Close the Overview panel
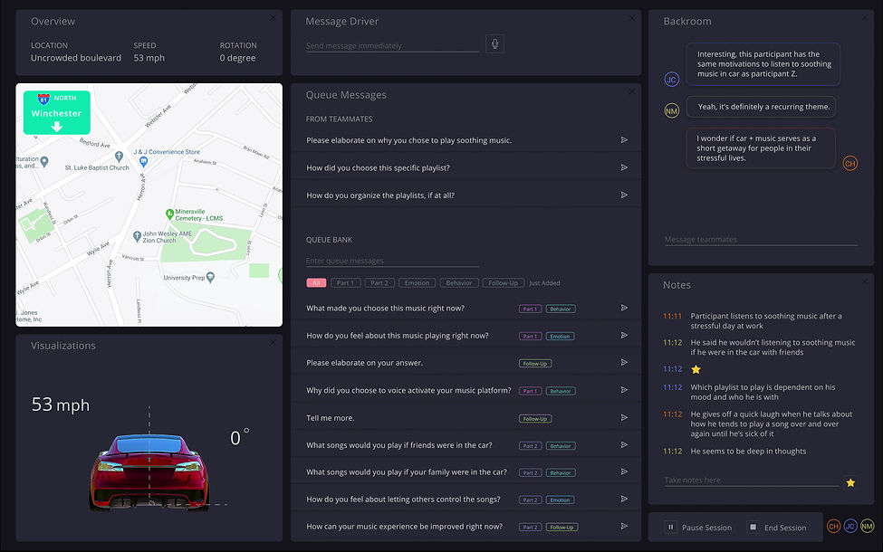This screenshot has height=552, width=883. click(x=274, y=18)
